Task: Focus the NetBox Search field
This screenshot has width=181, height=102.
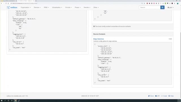Action: click(150, 7)
